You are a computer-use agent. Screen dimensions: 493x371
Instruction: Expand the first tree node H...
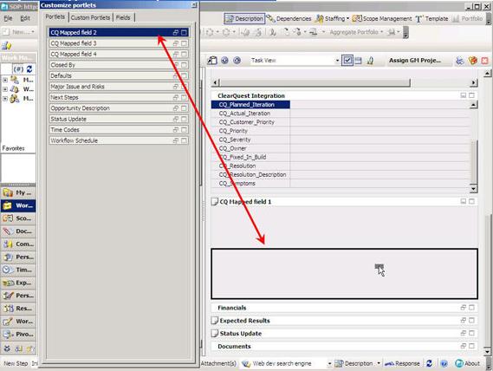(x=5, y=80)
